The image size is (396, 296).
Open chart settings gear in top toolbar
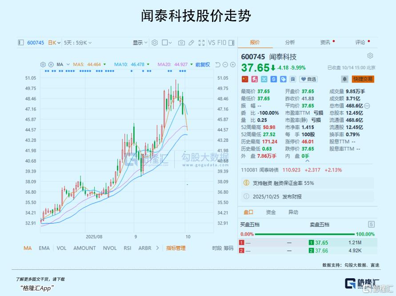[155, 43]
